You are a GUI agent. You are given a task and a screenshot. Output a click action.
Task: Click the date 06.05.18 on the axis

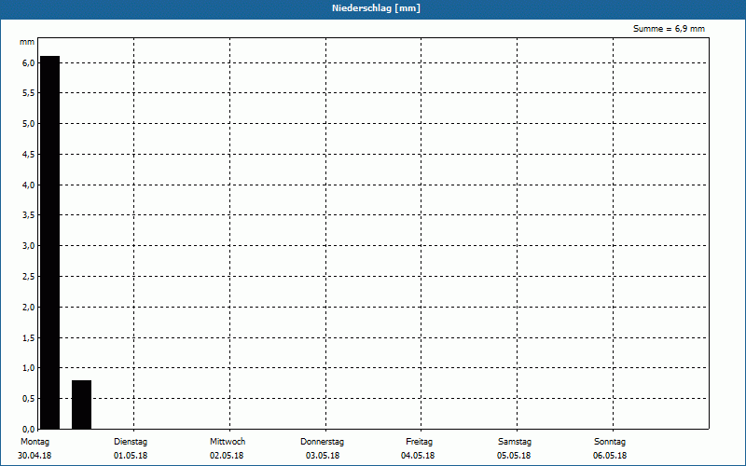tap(610, 456)
